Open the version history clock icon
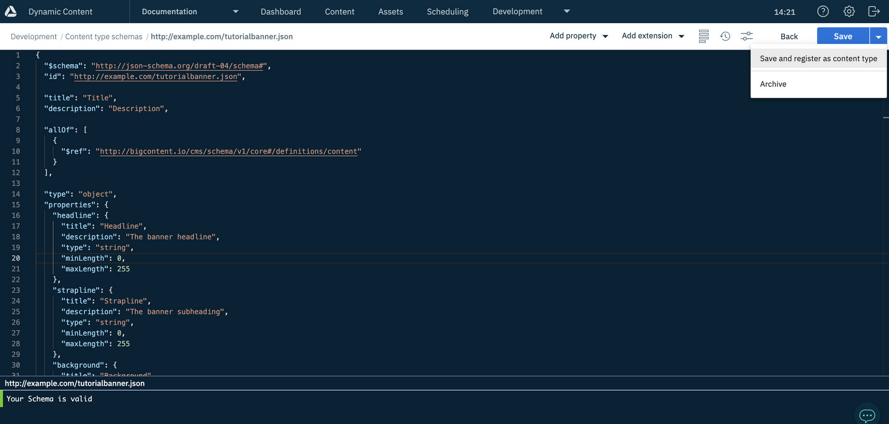The width and height of the screenshot is (889, 424). (725, 36)
